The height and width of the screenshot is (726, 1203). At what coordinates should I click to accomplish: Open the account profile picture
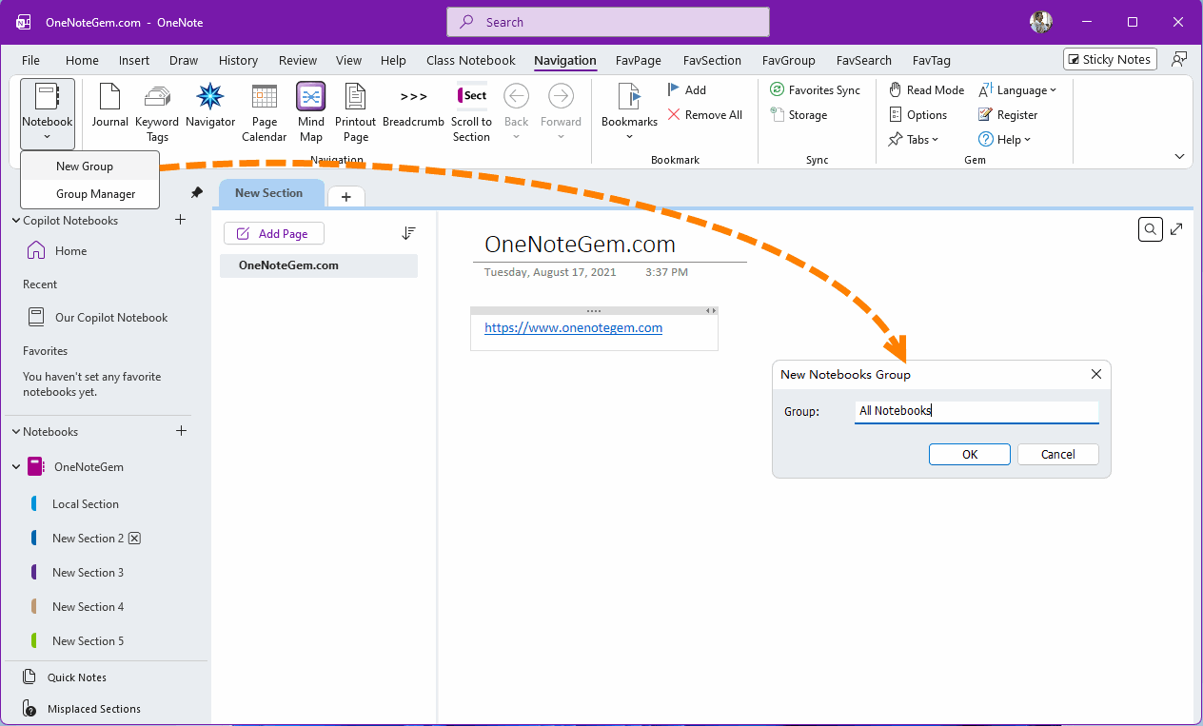point(1041,22)
